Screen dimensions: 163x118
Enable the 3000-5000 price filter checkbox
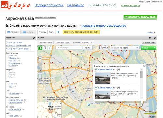point(8,116)
